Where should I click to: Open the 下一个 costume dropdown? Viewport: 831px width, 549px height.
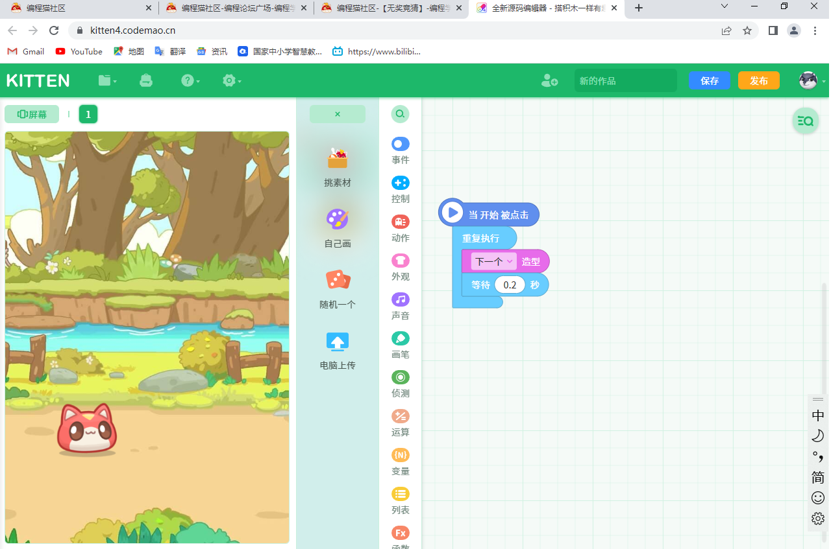(x=494, y=262)
